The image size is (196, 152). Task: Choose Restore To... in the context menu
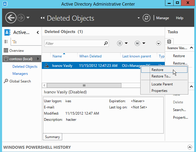(x=164, y=76)
